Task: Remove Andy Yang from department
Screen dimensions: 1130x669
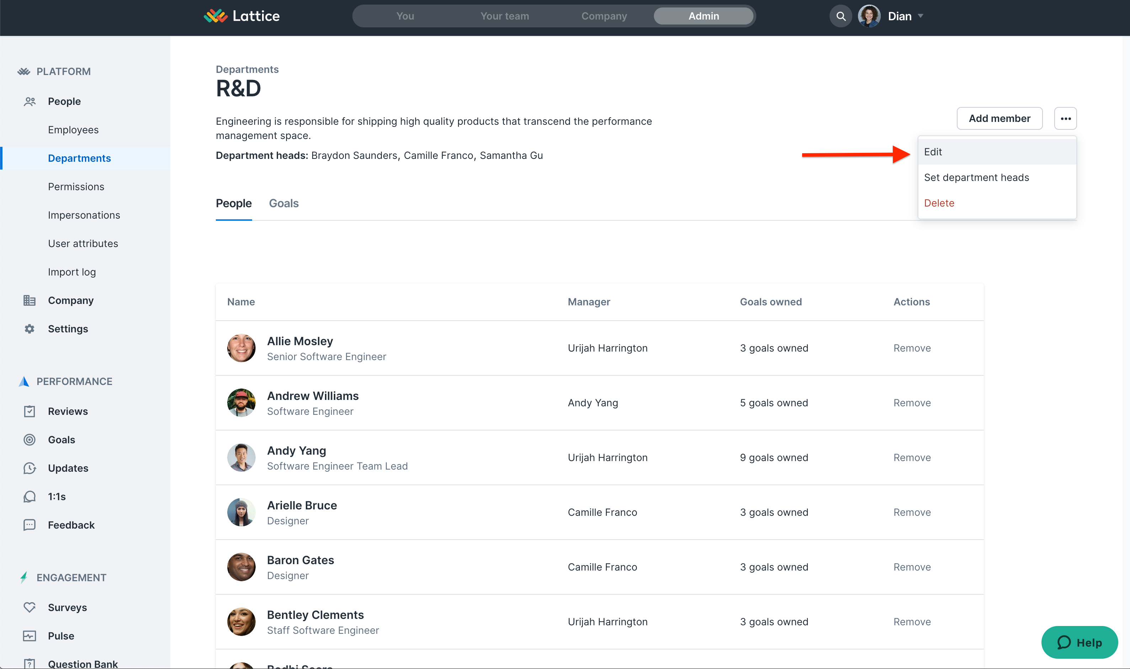Action: point(912,457)
